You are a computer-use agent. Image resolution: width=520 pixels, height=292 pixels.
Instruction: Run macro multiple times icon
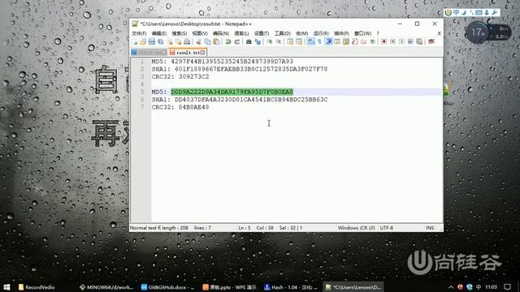click(x=410, y=41)
